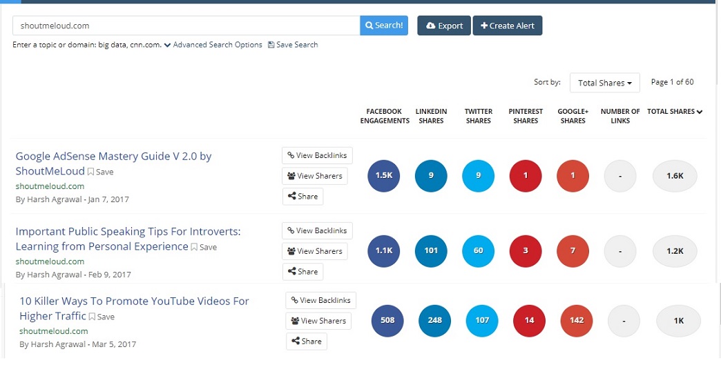Click the 60 Twitter shares circle
The image size is (721, 385).
tap(478, 251)
